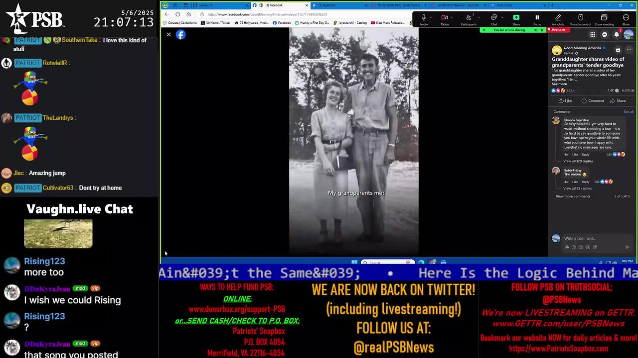
Task: Open Facebook menu grid icon
Action: coord(593,34)
